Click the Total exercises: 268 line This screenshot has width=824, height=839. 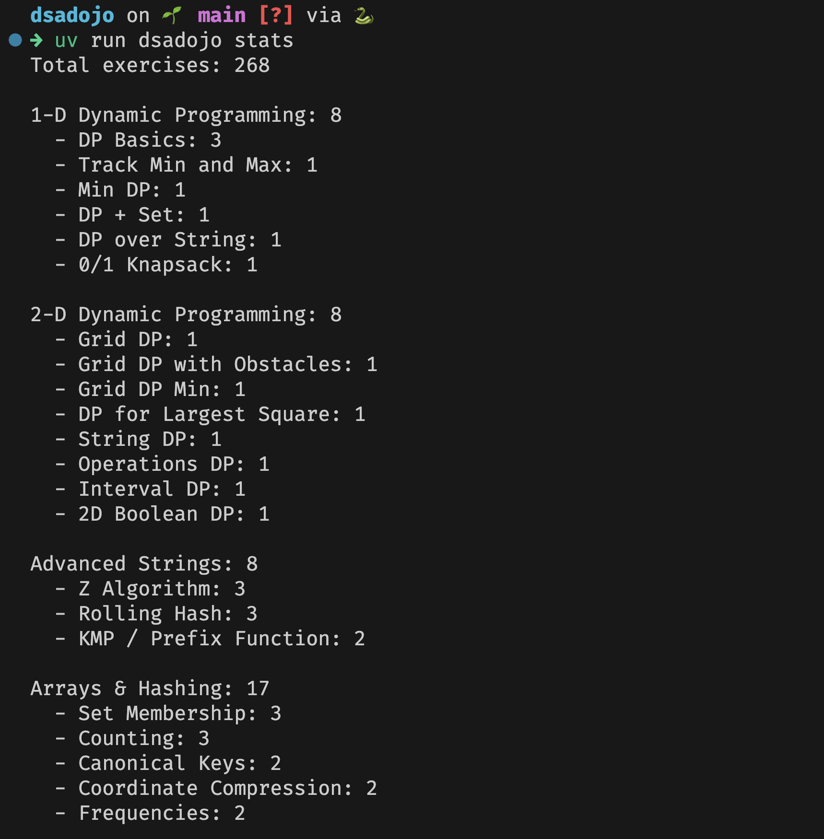(150, 65)
